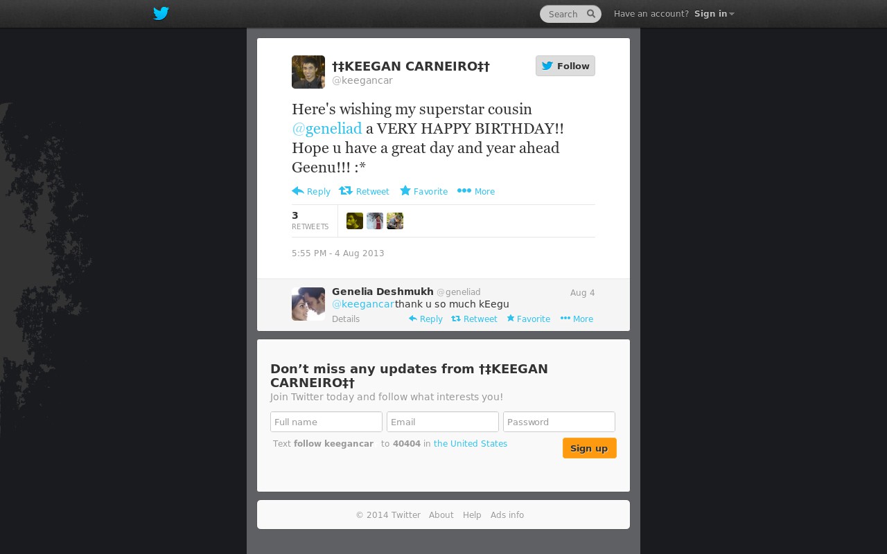The height and width of the screenshot is (554, 887).
Task: Open the Twitter bird home icon
Action: click(161, 13)
